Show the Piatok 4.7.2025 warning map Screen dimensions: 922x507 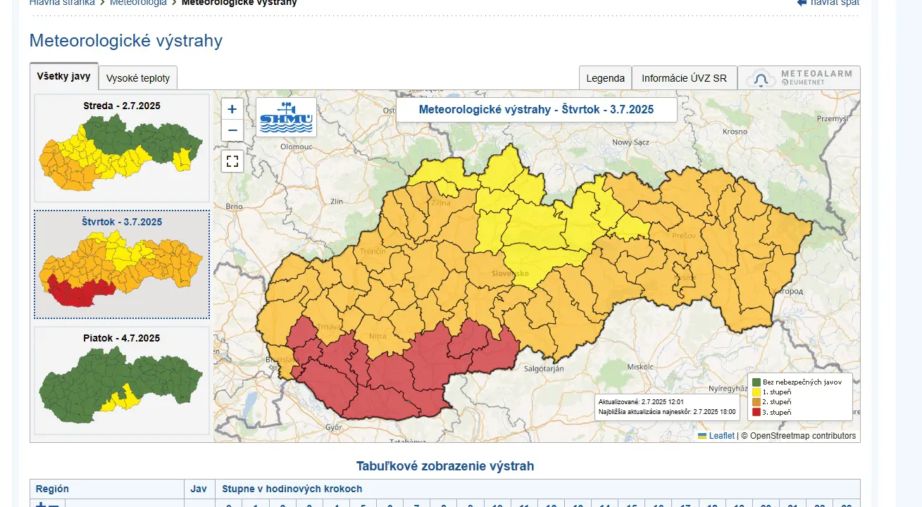pyautogui.click(x=122, y=380)
